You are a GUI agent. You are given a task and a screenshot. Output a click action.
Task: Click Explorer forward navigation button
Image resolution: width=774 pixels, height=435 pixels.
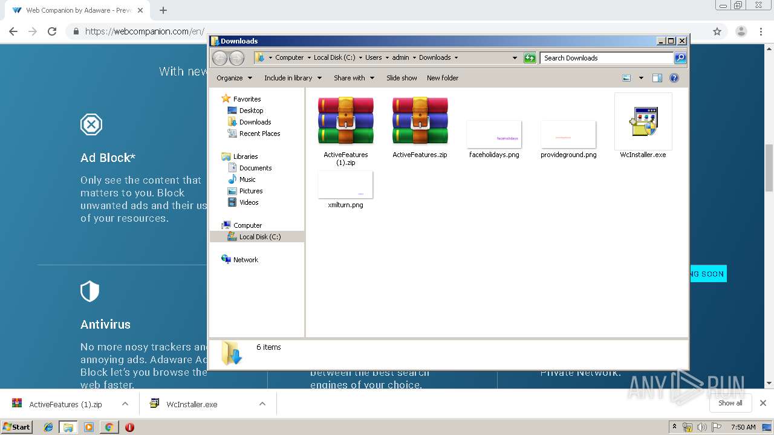pos(236,58)
